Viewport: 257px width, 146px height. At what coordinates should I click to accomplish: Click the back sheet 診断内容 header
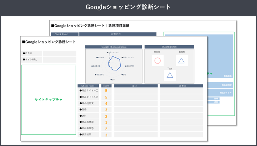pos(118,34)
